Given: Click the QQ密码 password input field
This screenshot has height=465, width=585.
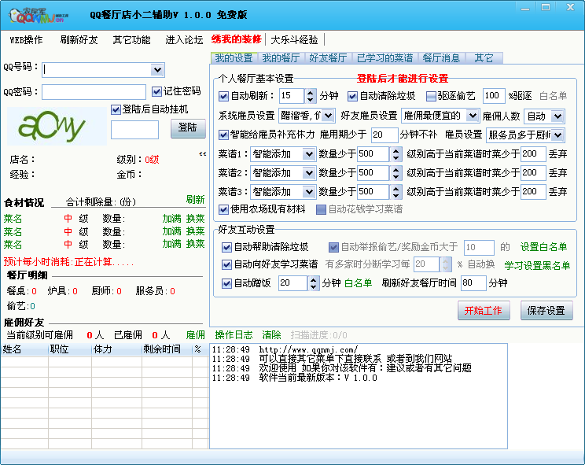Looking at the screenshot, I should pyautogui.click(x=94, y=92).
